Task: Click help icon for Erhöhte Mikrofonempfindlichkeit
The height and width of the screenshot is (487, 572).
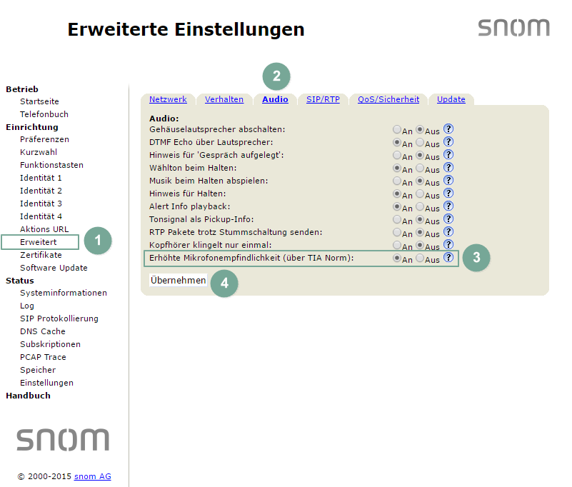Action: pos(448,258)
